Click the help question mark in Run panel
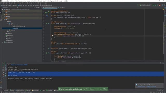The height and width of the screenshot is (93, 166). click(x=3, y=77)
